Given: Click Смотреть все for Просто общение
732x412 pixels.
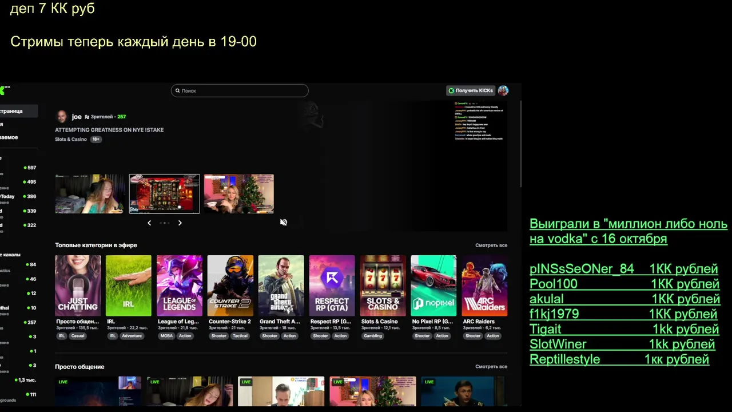Looking at the screenshot, I should click(x=491, y=366).
